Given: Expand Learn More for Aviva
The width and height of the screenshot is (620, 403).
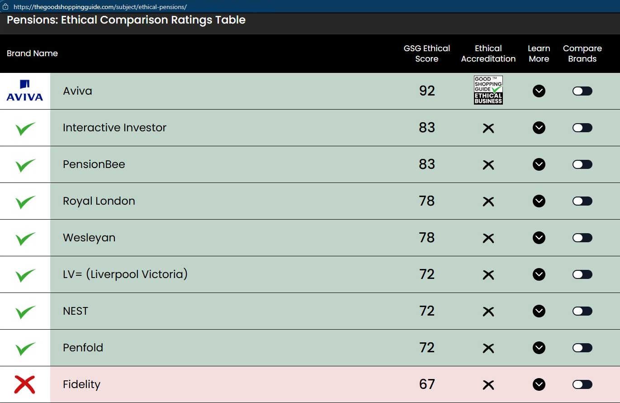Looking at the screenshot, I should point(539,91).
